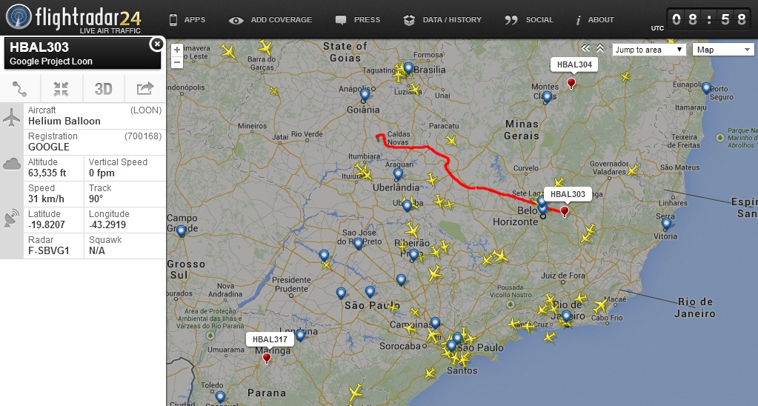Click the share flight icon
This screenshot has height=406, width=758.
[145, 88]
